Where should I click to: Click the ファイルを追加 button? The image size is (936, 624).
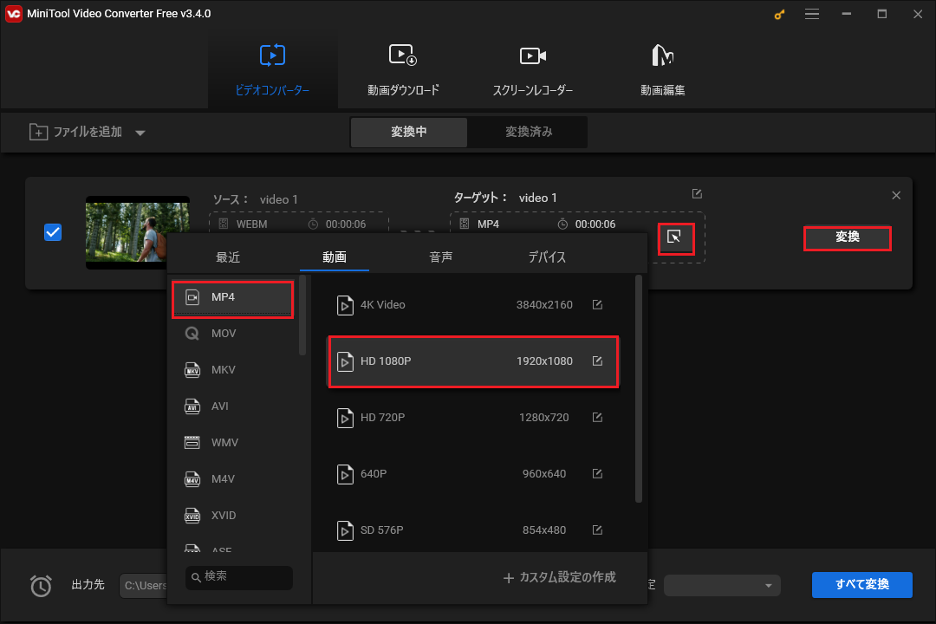coord(75,132)
